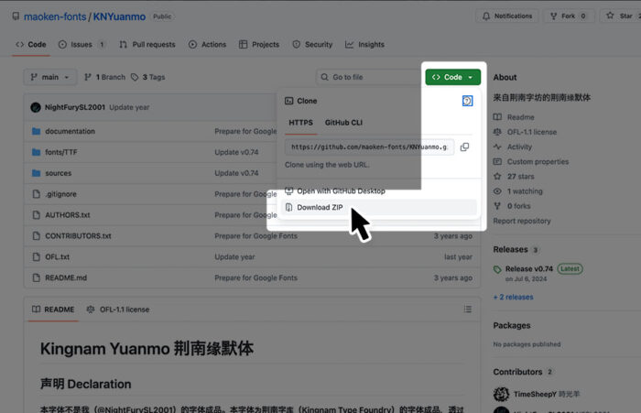Open the Pull requests tab
Screen dimensions: 641x413
tap(147, 44)
